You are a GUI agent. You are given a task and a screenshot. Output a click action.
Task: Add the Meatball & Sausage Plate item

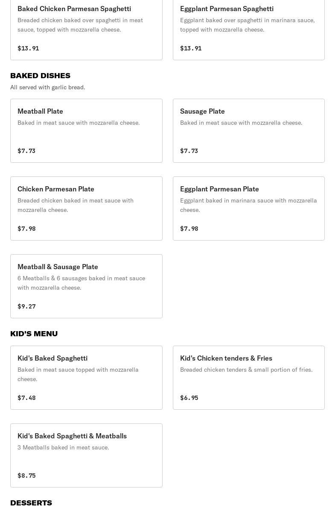86,286
